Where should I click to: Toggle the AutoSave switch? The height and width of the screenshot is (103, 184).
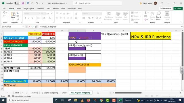click(17, 3)
